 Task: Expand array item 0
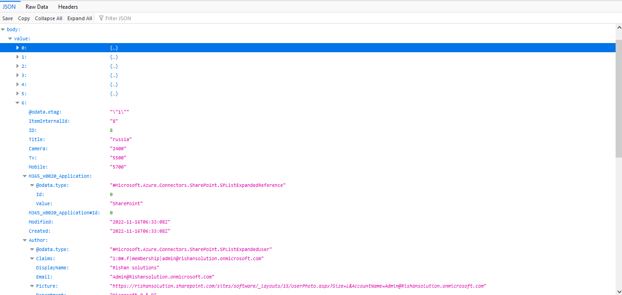click(x=17, y=48)
